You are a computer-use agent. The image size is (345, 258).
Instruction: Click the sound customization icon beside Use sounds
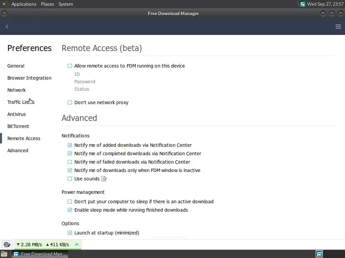click(x=104, y=179)
